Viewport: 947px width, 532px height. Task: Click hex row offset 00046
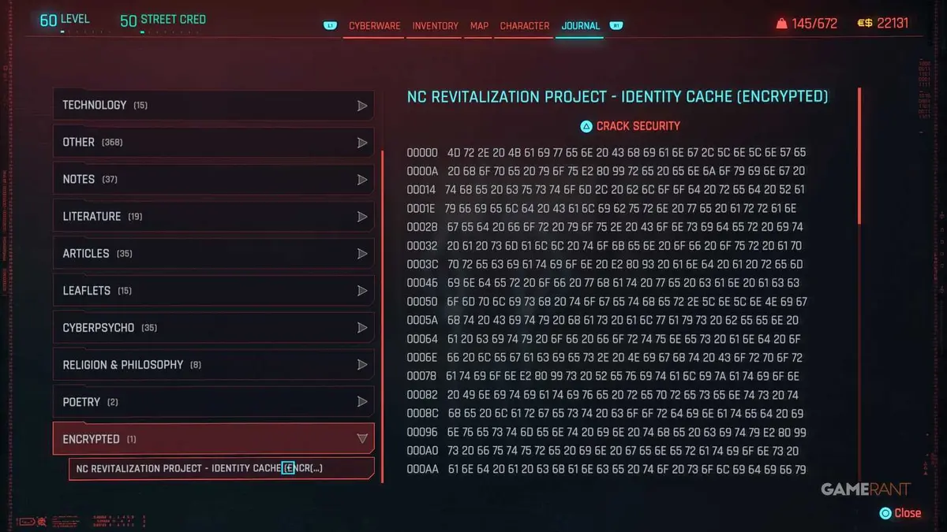[x=422, y=283]
